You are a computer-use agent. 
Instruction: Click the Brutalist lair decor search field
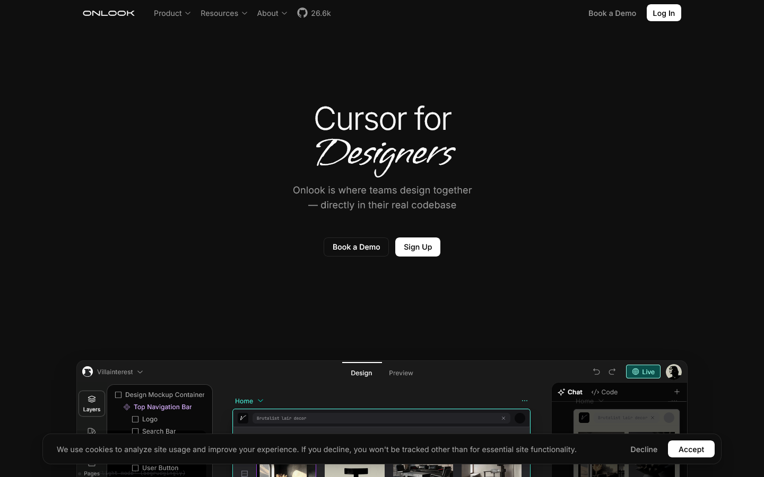pos(381,418)
